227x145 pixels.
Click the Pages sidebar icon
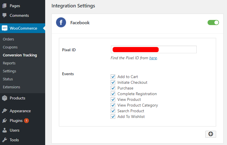click(5, 6)
